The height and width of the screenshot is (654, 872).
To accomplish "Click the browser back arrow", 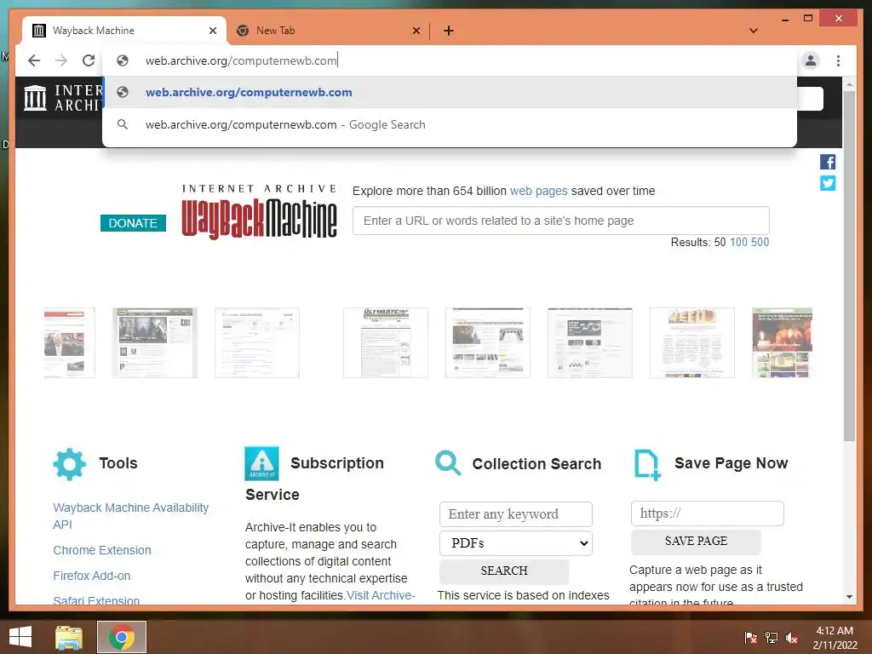I will point(34,60).
